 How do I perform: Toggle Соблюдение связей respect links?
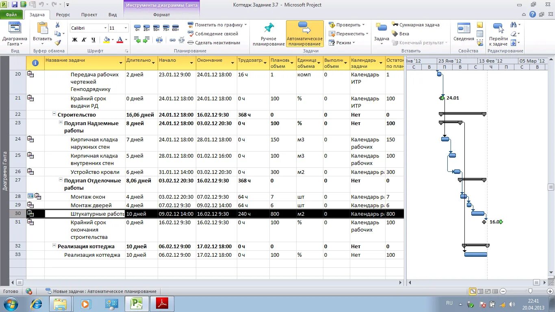[213, 34]
